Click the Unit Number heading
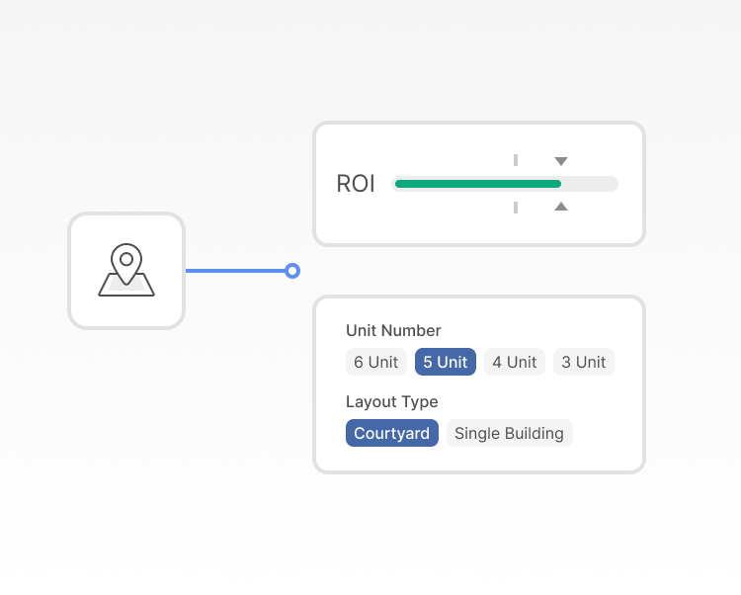 point(393,330)
